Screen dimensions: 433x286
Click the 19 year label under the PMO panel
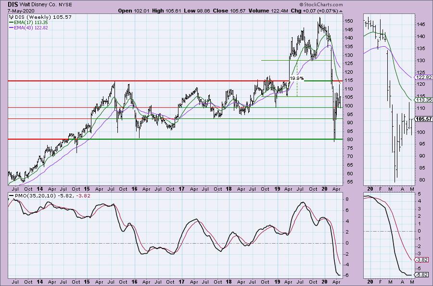(x=277, y=282)
